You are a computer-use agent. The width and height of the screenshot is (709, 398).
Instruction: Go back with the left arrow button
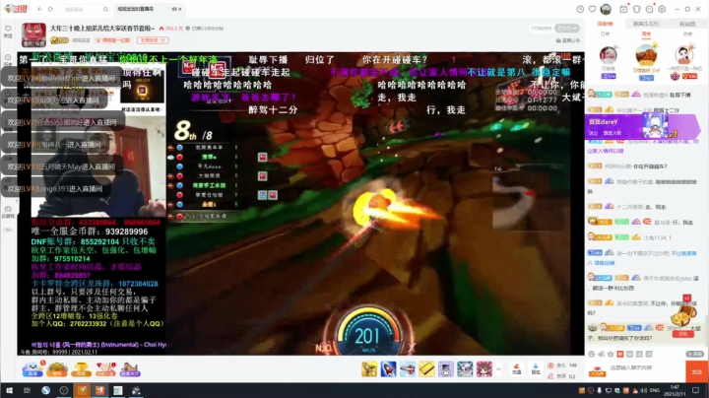[39, 9]
